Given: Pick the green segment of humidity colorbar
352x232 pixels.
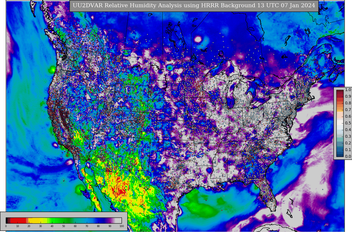Looking at the screenshot, I should pyautogui.click(x=61, y=220).
